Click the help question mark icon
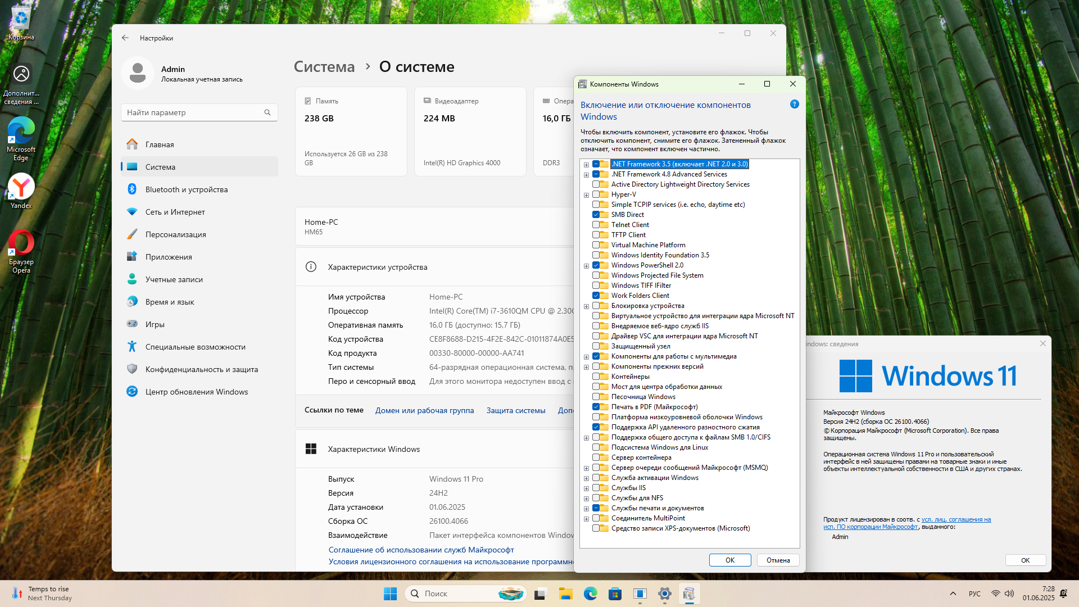Screen dimensions: 1079x607 tap(794, 104)
